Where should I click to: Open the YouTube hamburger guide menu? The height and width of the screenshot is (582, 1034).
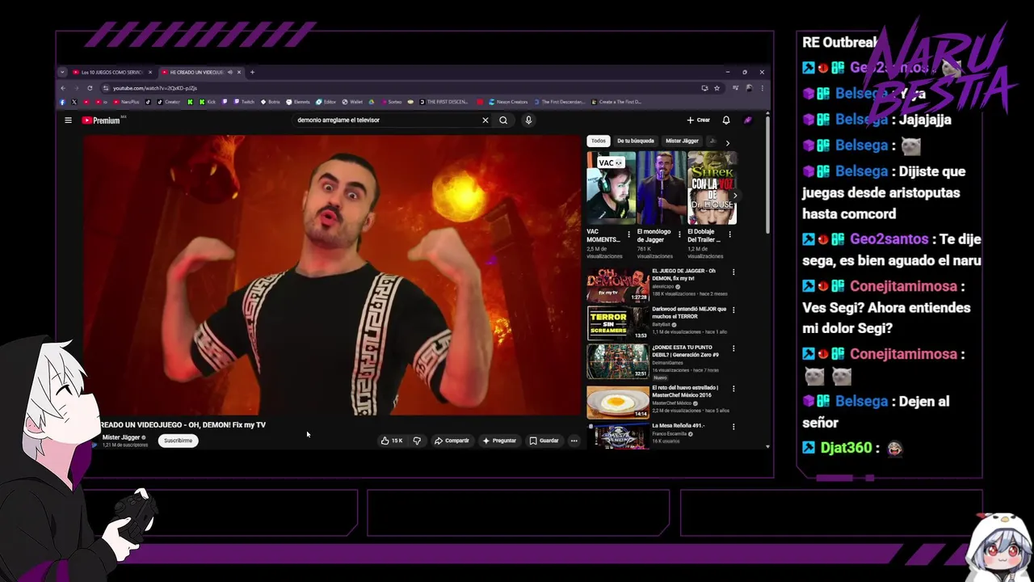tap(68, 120)
